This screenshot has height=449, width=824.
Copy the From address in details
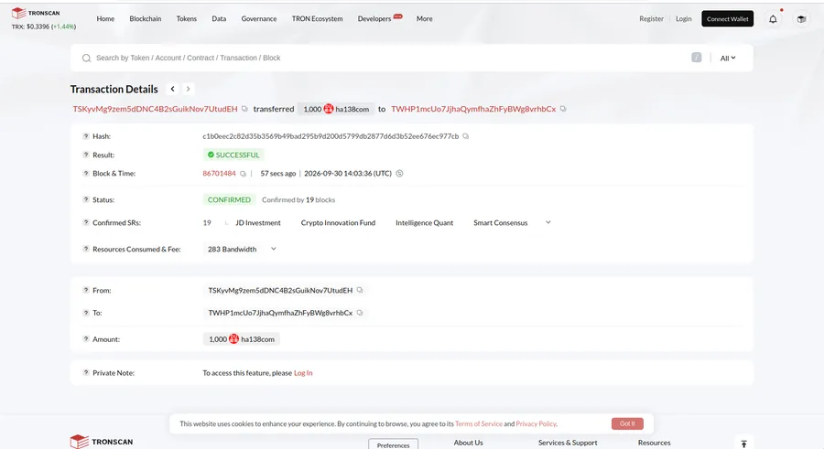click(360, 290)
